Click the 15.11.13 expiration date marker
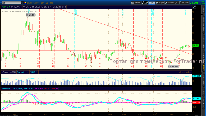This screenshot has width=206, height=116. (68, 63)
